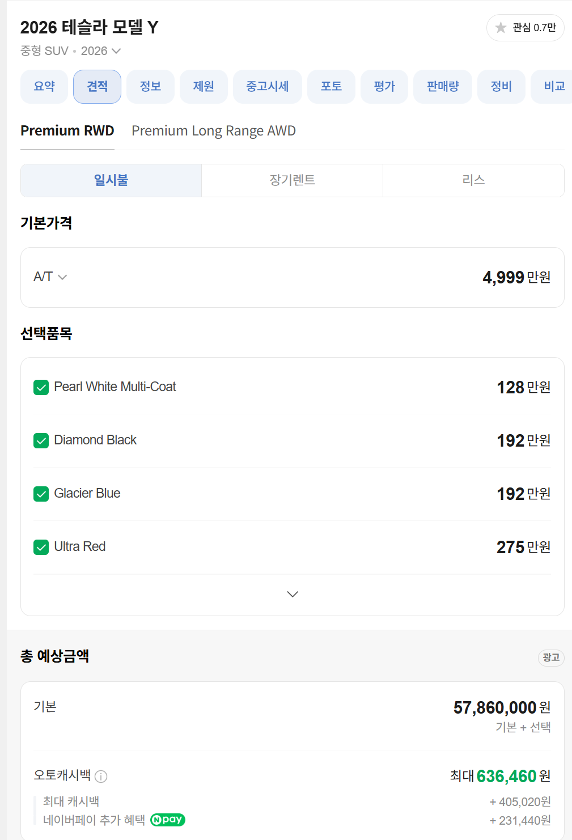
Task: Click the Npay logo next to 네이버페이 추가 혜택
Action: 167,820
